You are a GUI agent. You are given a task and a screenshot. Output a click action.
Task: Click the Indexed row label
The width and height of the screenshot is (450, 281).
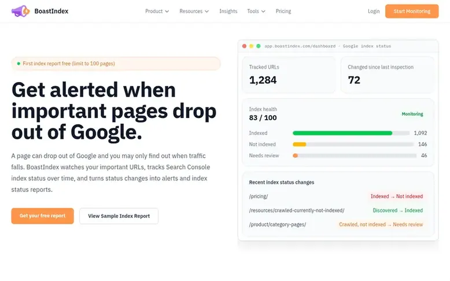click(x=258, y=133)
